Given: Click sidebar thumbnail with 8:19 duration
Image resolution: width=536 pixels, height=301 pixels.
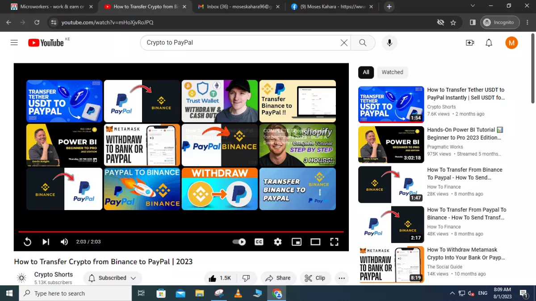Looking at the screenshot, I should (x=391, y=265).
